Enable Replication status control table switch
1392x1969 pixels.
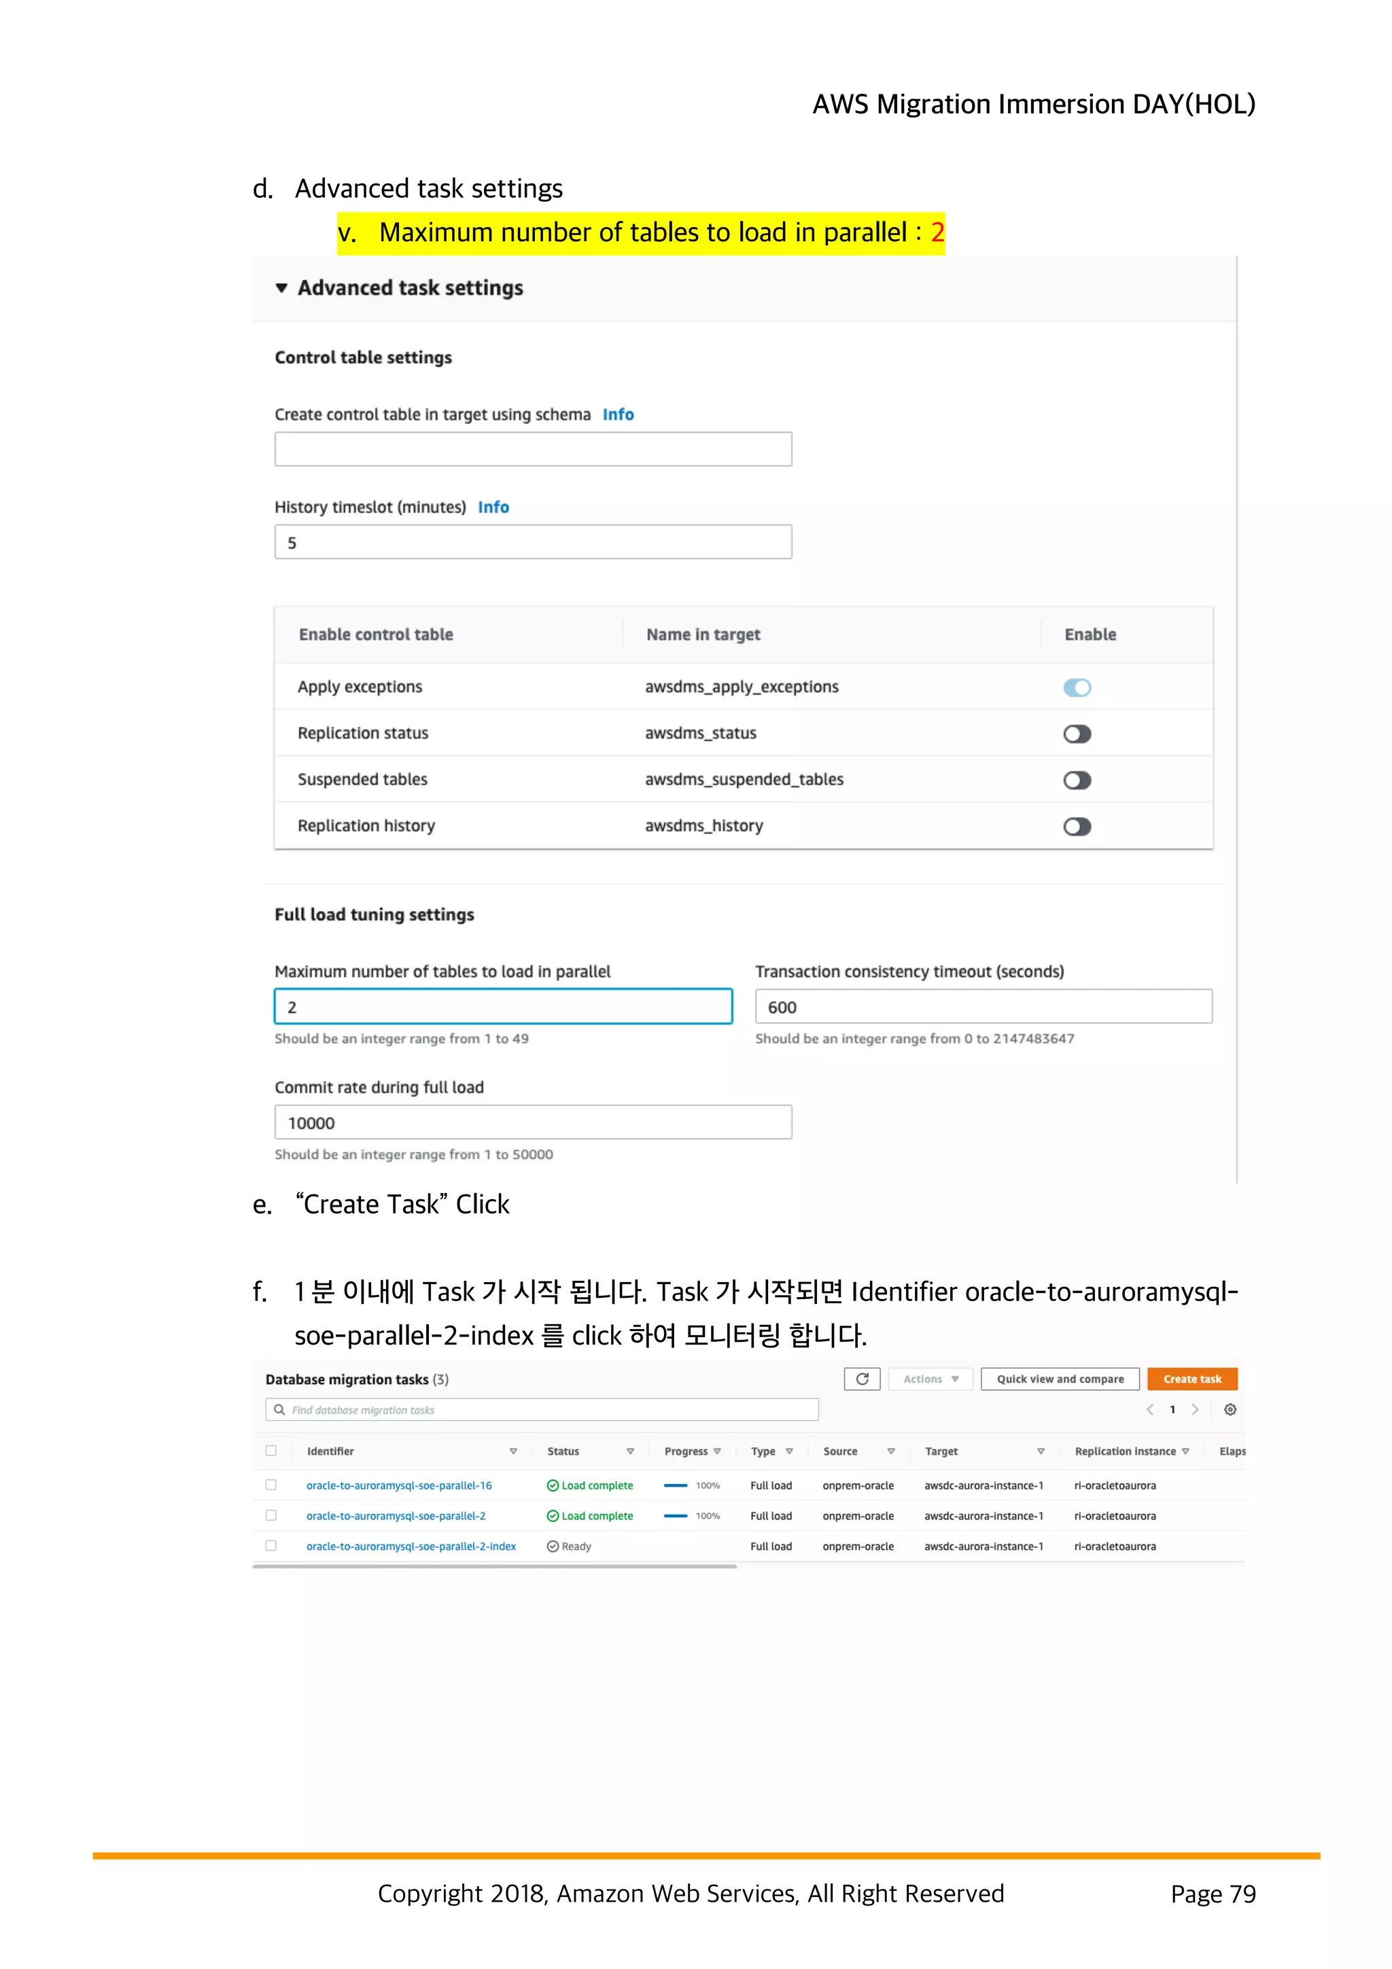coord(1077,734)
